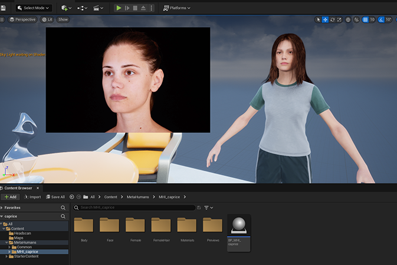
Task: Click the green Play button
Action: pos(119,8)
